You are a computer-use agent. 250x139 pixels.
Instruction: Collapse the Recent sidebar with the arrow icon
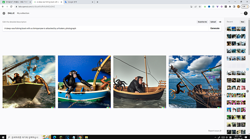pos(220,22)
